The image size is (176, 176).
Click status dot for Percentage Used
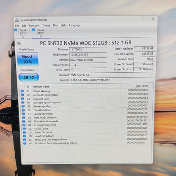coord(23,106)
